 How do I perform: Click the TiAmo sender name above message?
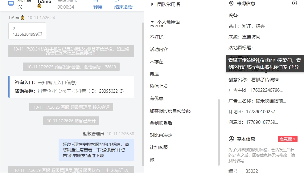16,18
